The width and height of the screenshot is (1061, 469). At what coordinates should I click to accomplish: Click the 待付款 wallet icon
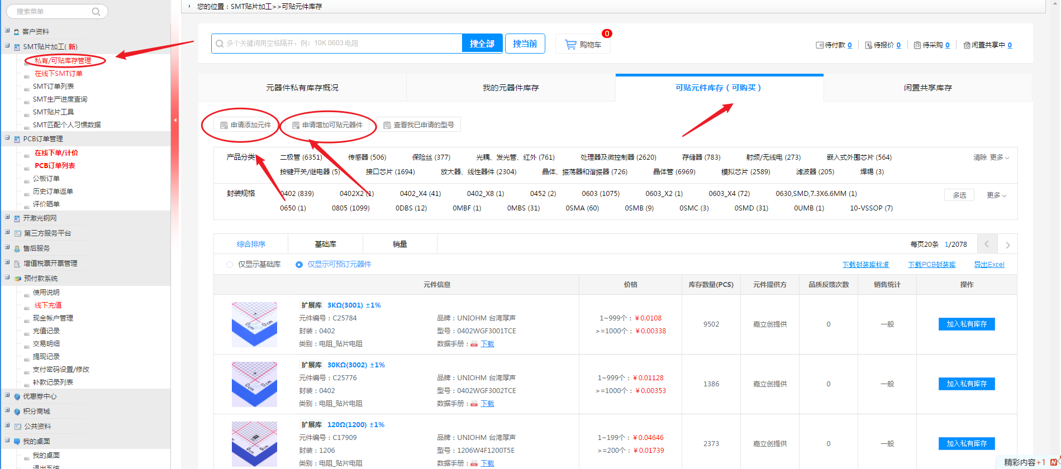coord(820,45)
